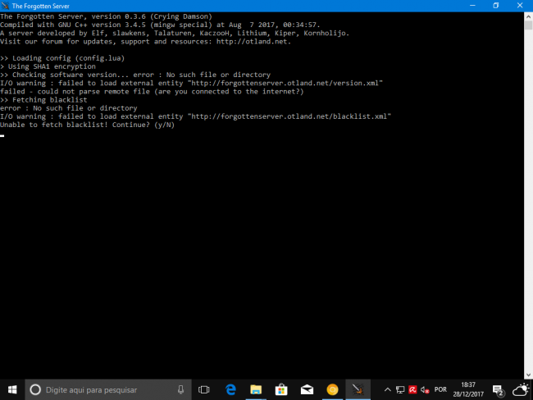
Task: Click the blacklist.xml URL text
Action: click(x=289, y=116)
